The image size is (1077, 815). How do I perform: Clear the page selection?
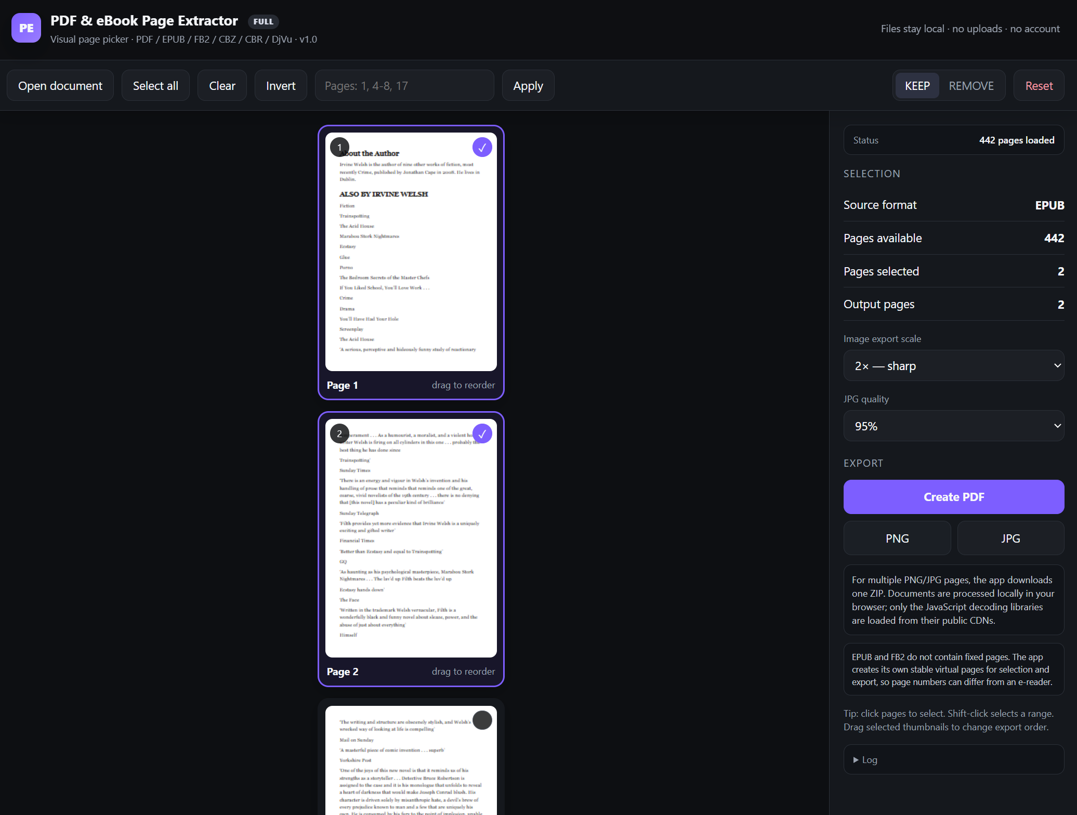pos(222,86)
